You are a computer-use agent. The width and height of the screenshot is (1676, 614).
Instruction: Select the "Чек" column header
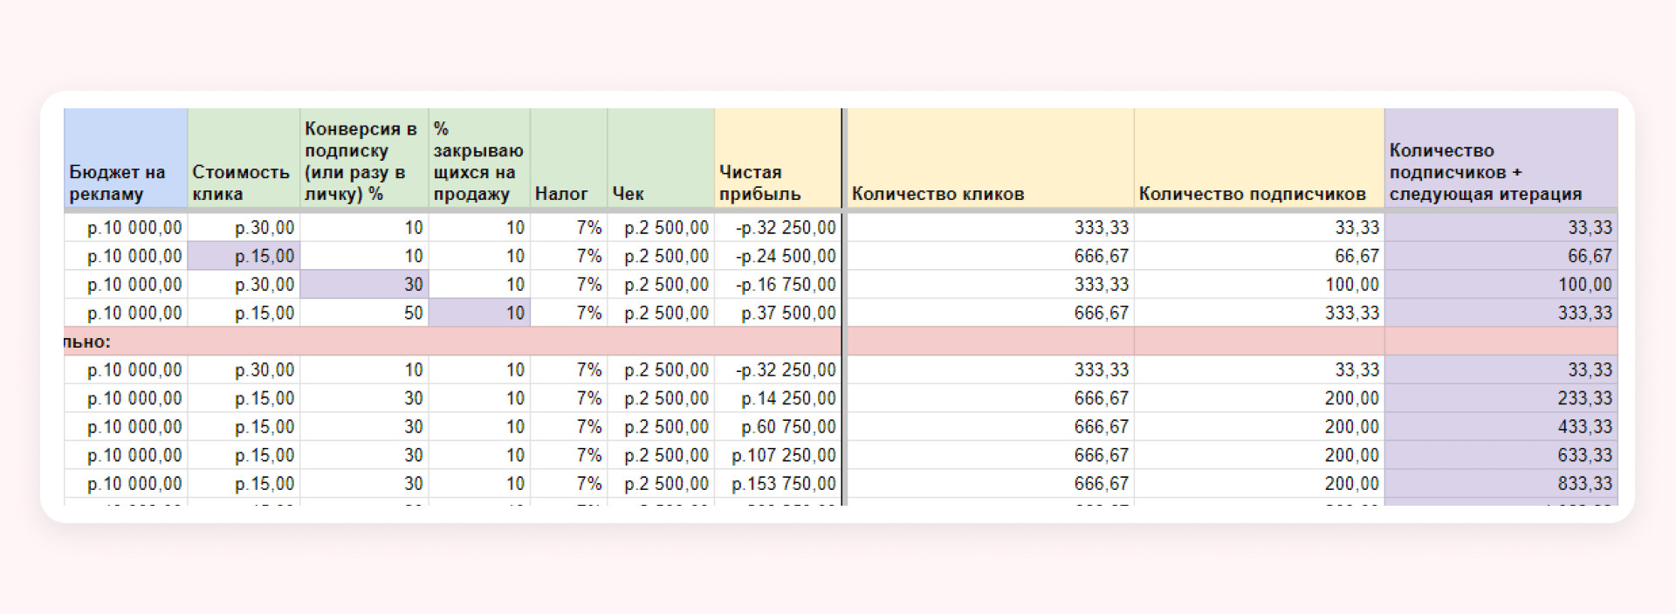coord(660,159)
